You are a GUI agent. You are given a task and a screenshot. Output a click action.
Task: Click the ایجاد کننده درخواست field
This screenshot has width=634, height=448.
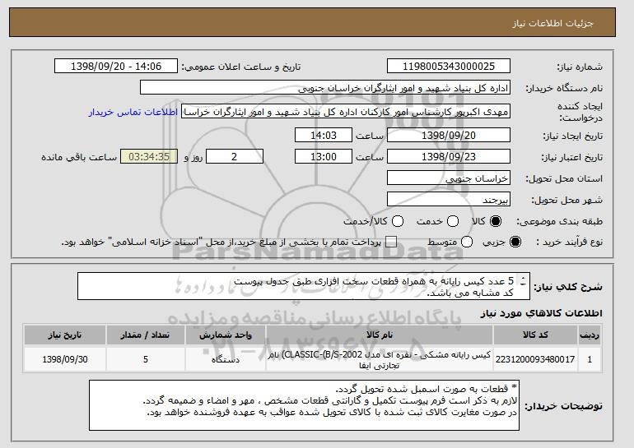[346, 112]
